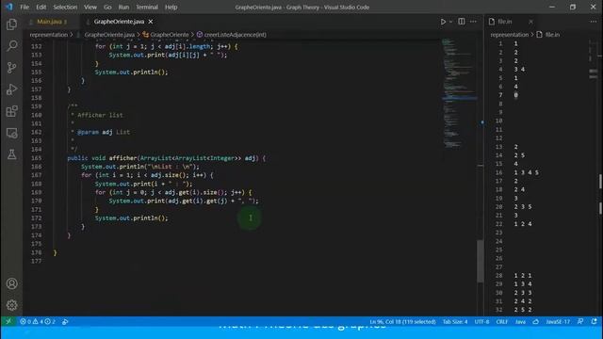This screenshot has height=339, width=603.
Task: Open the Explorer view in activity bar
Action: (x=11, y=24)
